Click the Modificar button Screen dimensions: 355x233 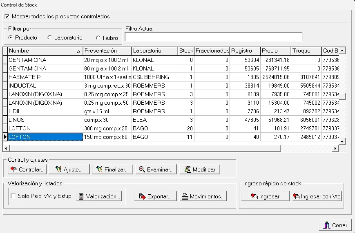coord(200,169)
